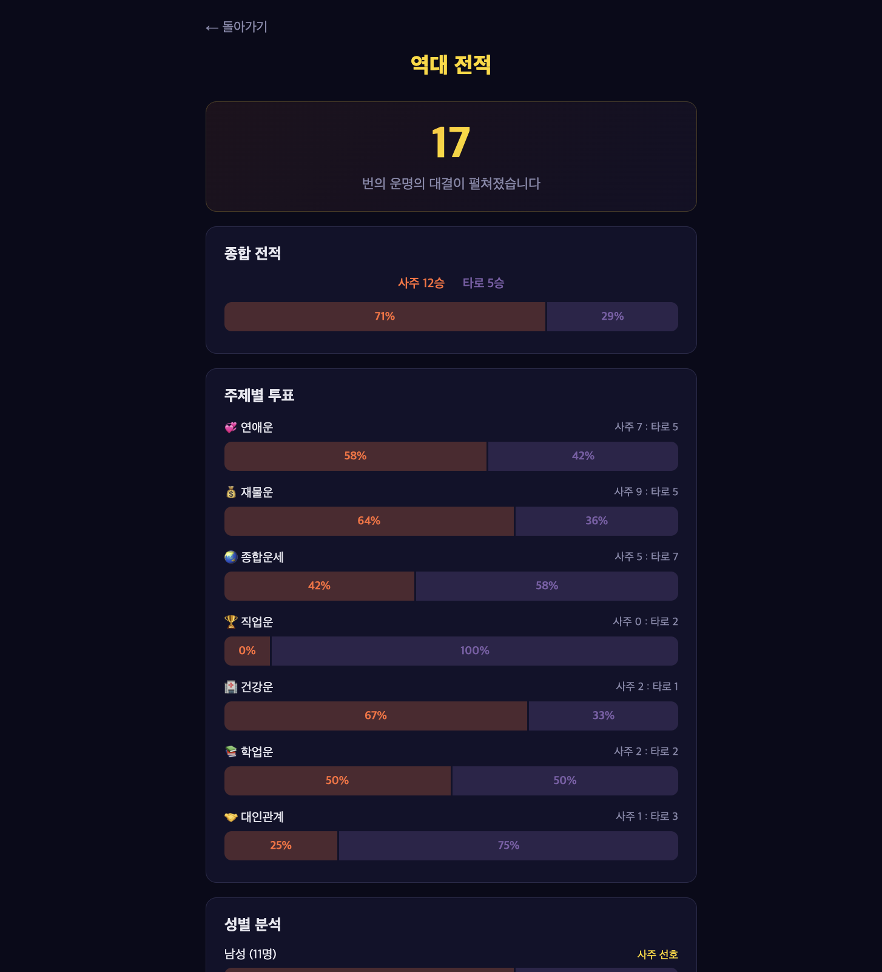882x972 pixels.
Task: Click the 58% 사주 bar under 연애운
Action: (x=355, y=456)
